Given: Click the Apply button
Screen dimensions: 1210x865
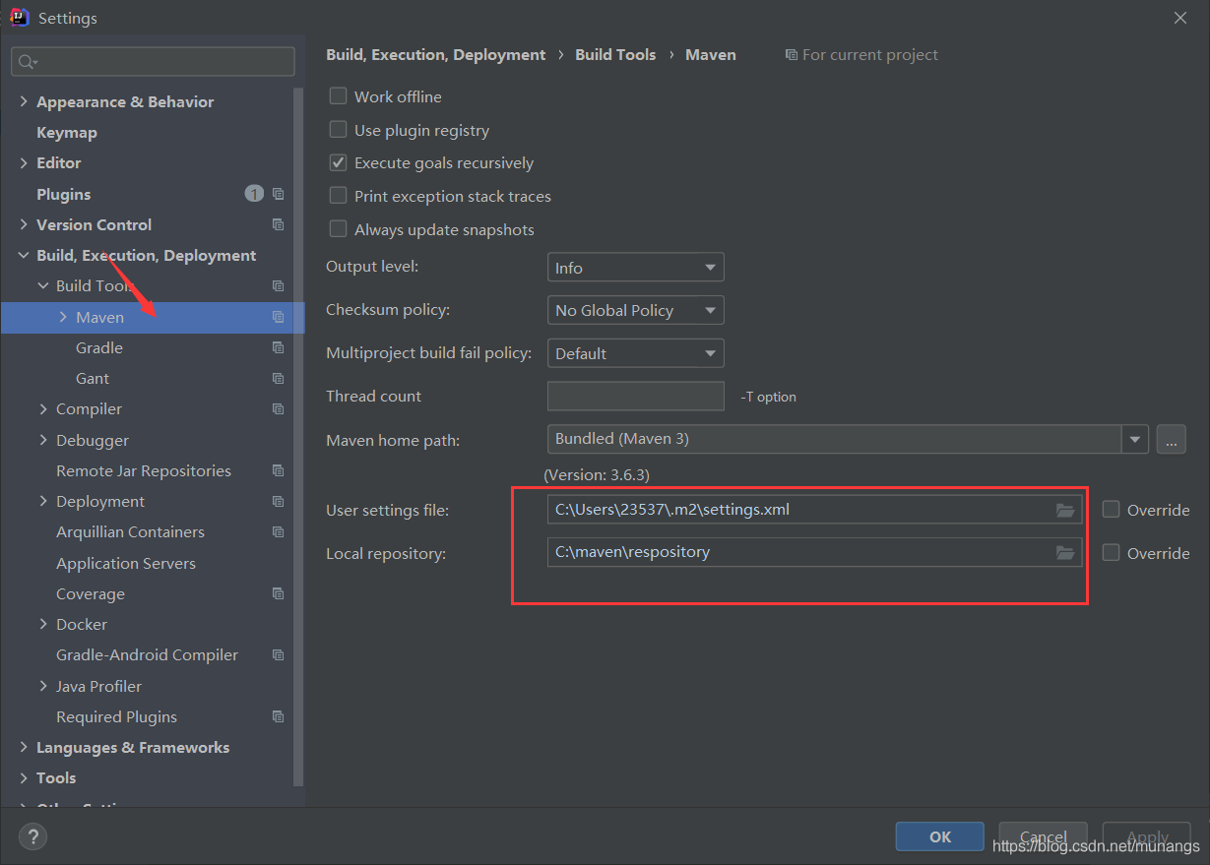Looking at the screenshot, I should click(x=1147, y=836).
